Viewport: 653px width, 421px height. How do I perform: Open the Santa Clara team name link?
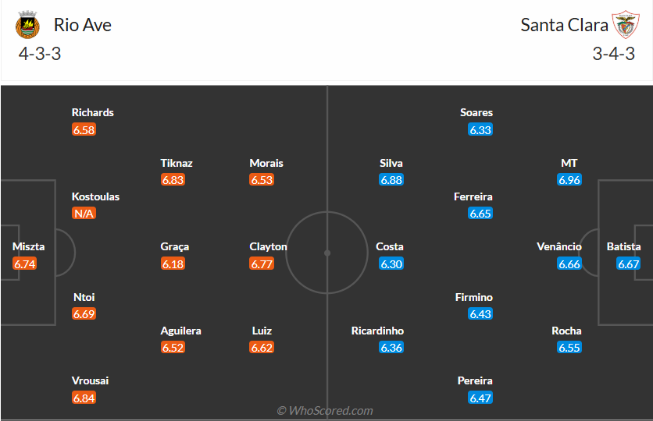pos(564,25)
